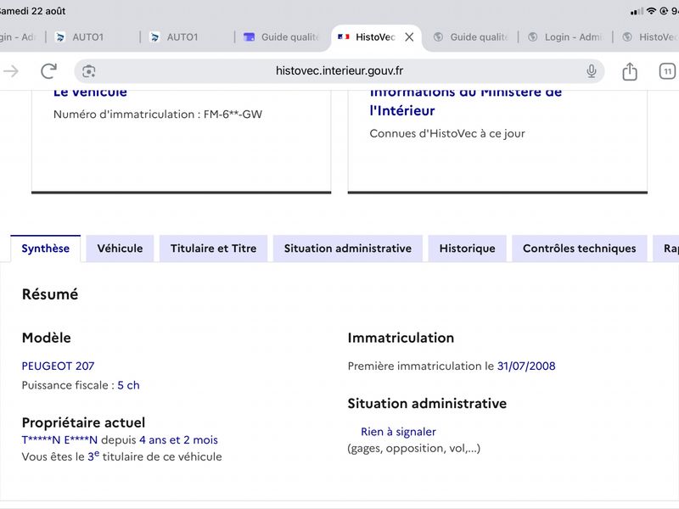Open the Historique tab

tap(468, 249)
